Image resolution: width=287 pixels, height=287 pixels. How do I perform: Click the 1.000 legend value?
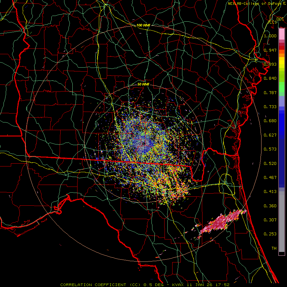pos(270,36)
